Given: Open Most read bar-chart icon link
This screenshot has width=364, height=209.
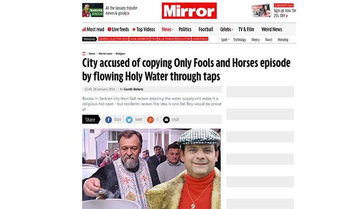Looking at the screenshot, I should [x=93, y=30].
